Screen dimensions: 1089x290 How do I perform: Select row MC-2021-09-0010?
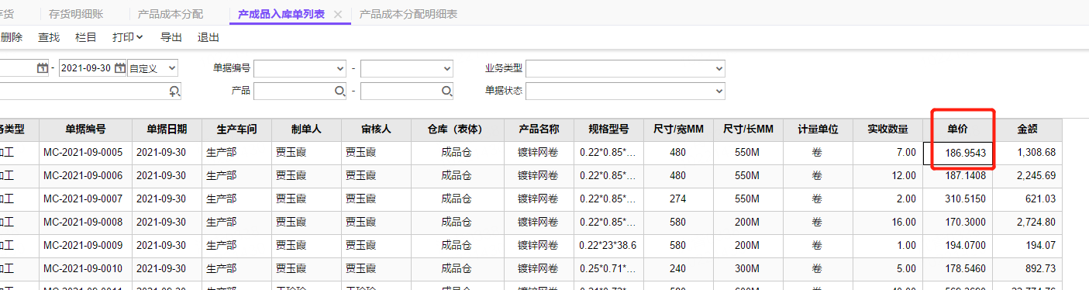[x=531, y=269]
